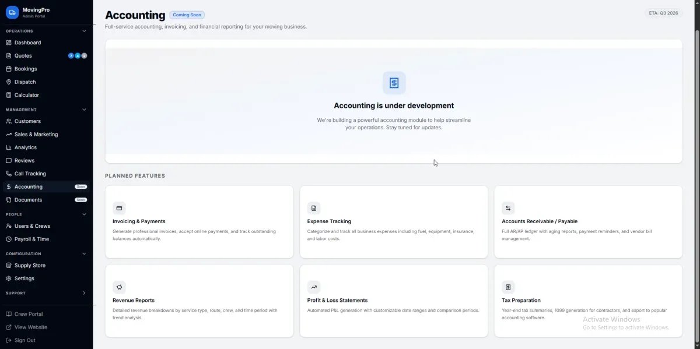Go to Quotes in the sidebar
The width and height of the screenshot is (700, 349).
pos(23,56)
